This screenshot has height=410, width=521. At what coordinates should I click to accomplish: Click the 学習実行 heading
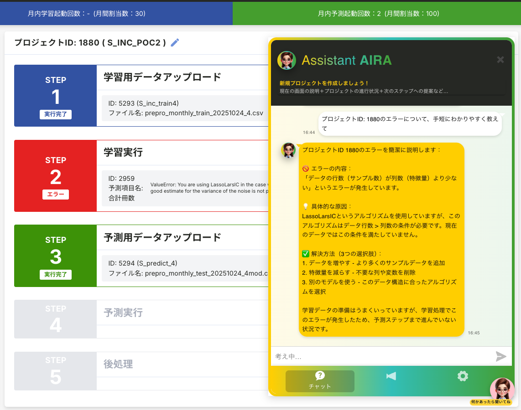(123, 152)
